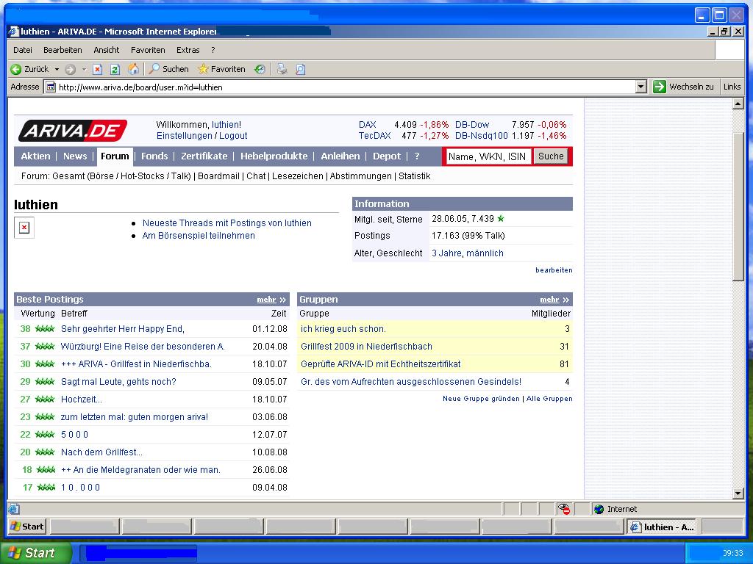Click the Suche button

point(550,156)
